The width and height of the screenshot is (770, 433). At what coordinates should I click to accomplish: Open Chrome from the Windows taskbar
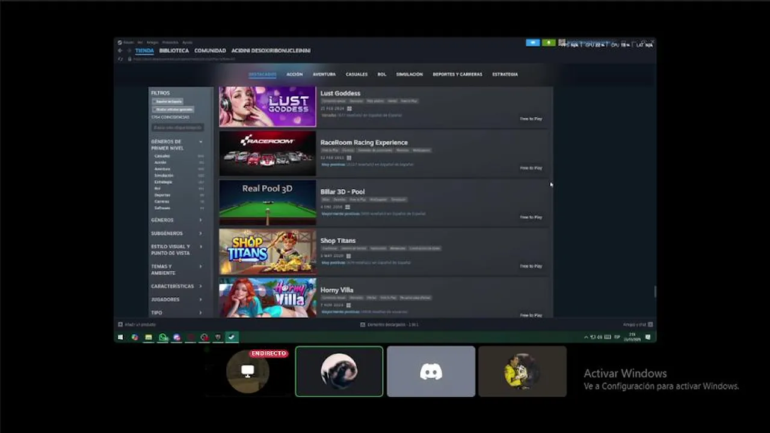[135, 337]
